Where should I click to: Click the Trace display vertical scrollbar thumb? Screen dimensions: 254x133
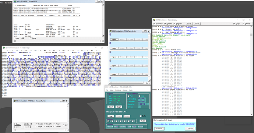[x=251, y=35]
